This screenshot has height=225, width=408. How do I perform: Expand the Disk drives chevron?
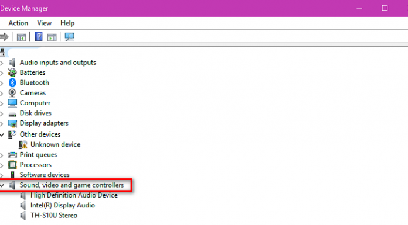pyautogui.click(x=2, y=113)
